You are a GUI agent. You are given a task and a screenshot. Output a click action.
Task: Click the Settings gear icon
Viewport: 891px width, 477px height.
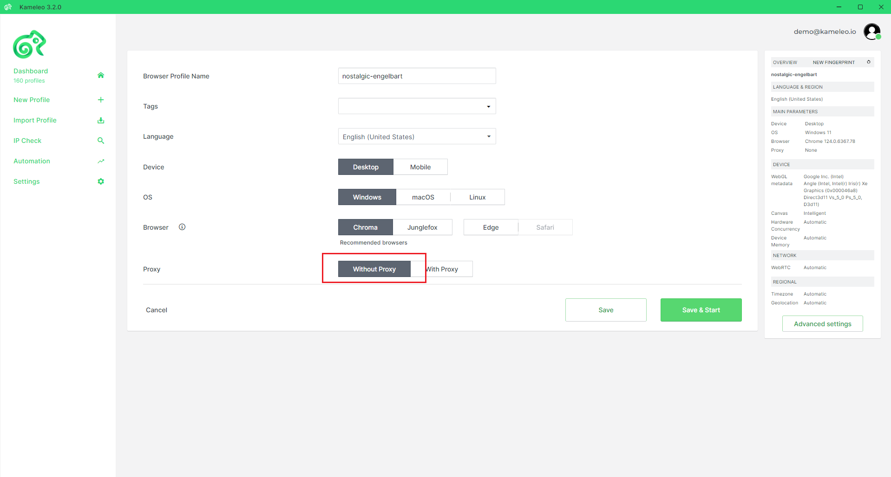tap(101, 181)
